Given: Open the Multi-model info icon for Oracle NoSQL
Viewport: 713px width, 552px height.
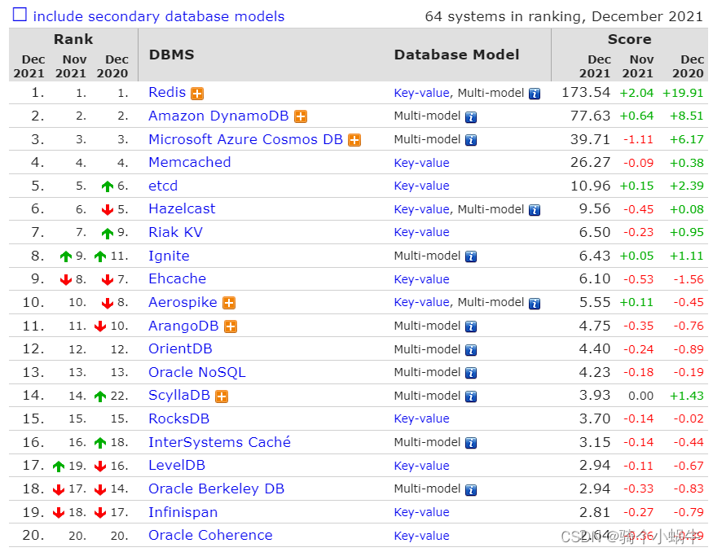Looking at the screenshot, I should [471, 374].
